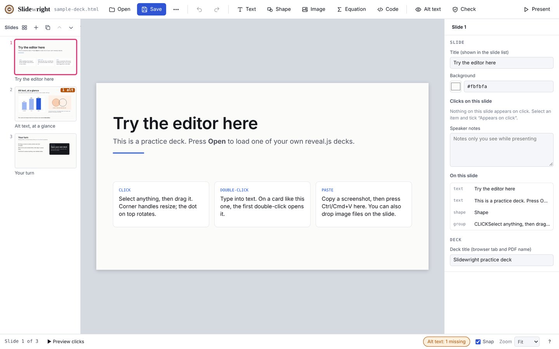Click the background hex field #fbfbfa
This screenshot has height=349, width=559.
(x=509, y=86)
